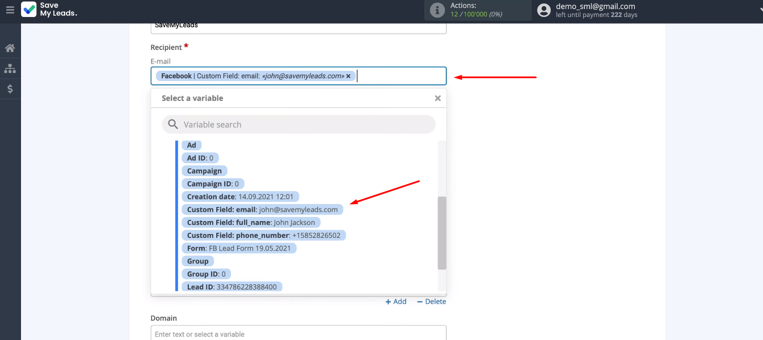Click the Domain input field

click(298, 333)
